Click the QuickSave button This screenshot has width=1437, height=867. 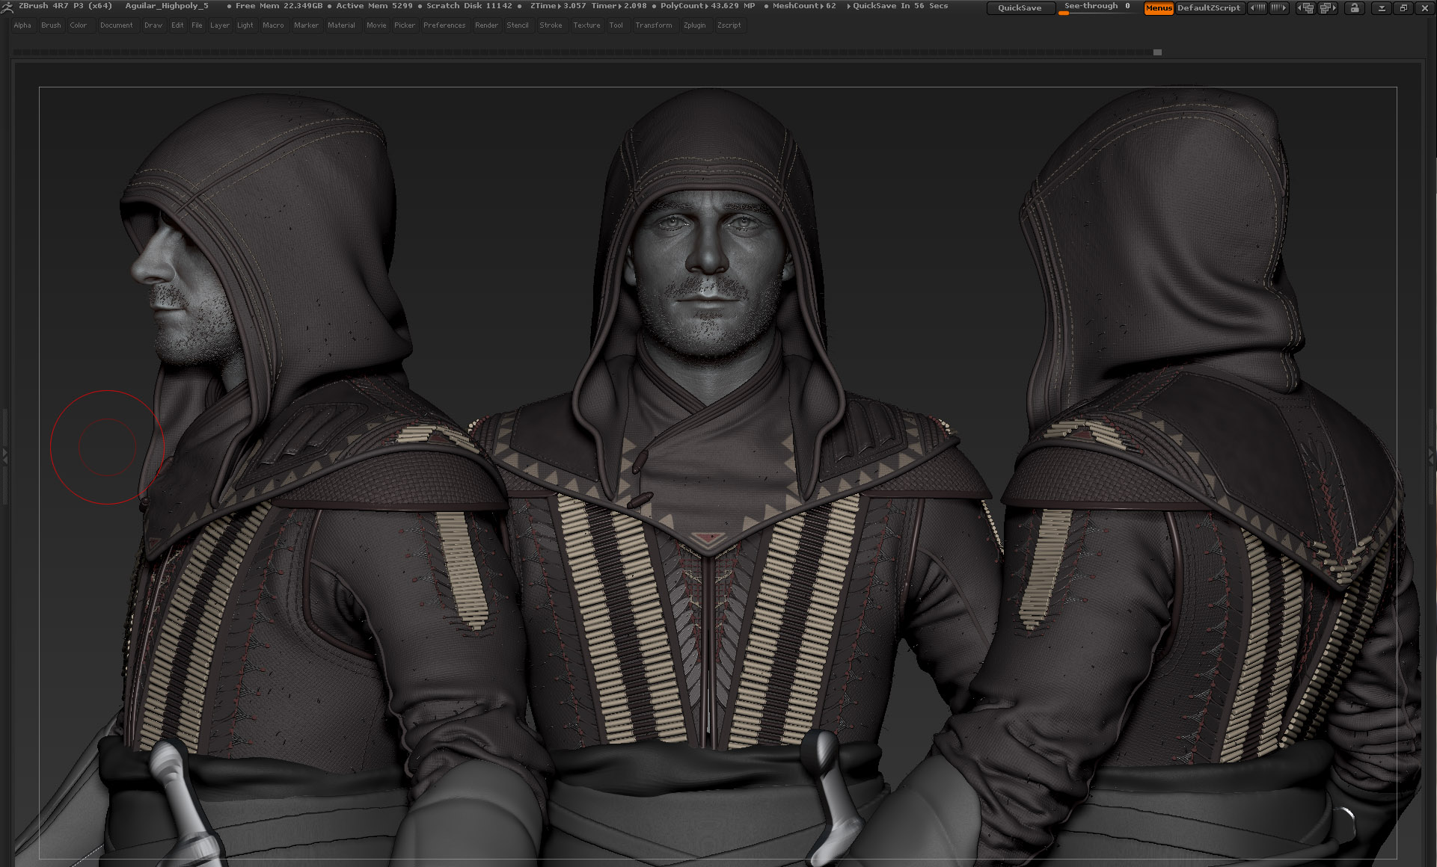1020,7
